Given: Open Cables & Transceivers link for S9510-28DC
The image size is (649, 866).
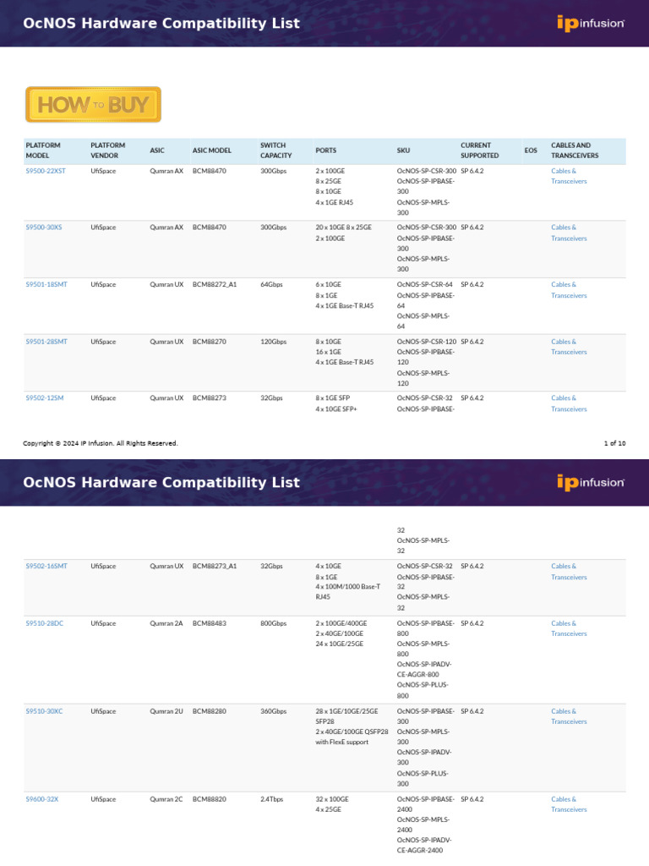Looking at the screenshot, I should (569, 628).
